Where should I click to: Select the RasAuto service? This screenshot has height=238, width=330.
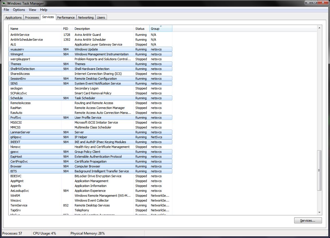[x=91, y=113]
